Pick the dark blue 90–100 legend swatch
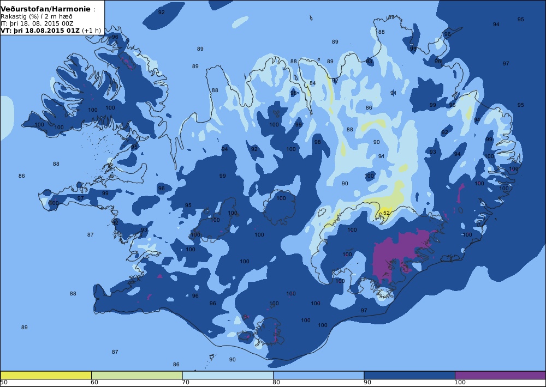This screenshot has width=546, height=387. tap(410, 375)
